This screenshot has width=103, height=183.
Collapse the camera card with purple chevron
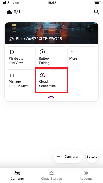(x=51, y=97)
